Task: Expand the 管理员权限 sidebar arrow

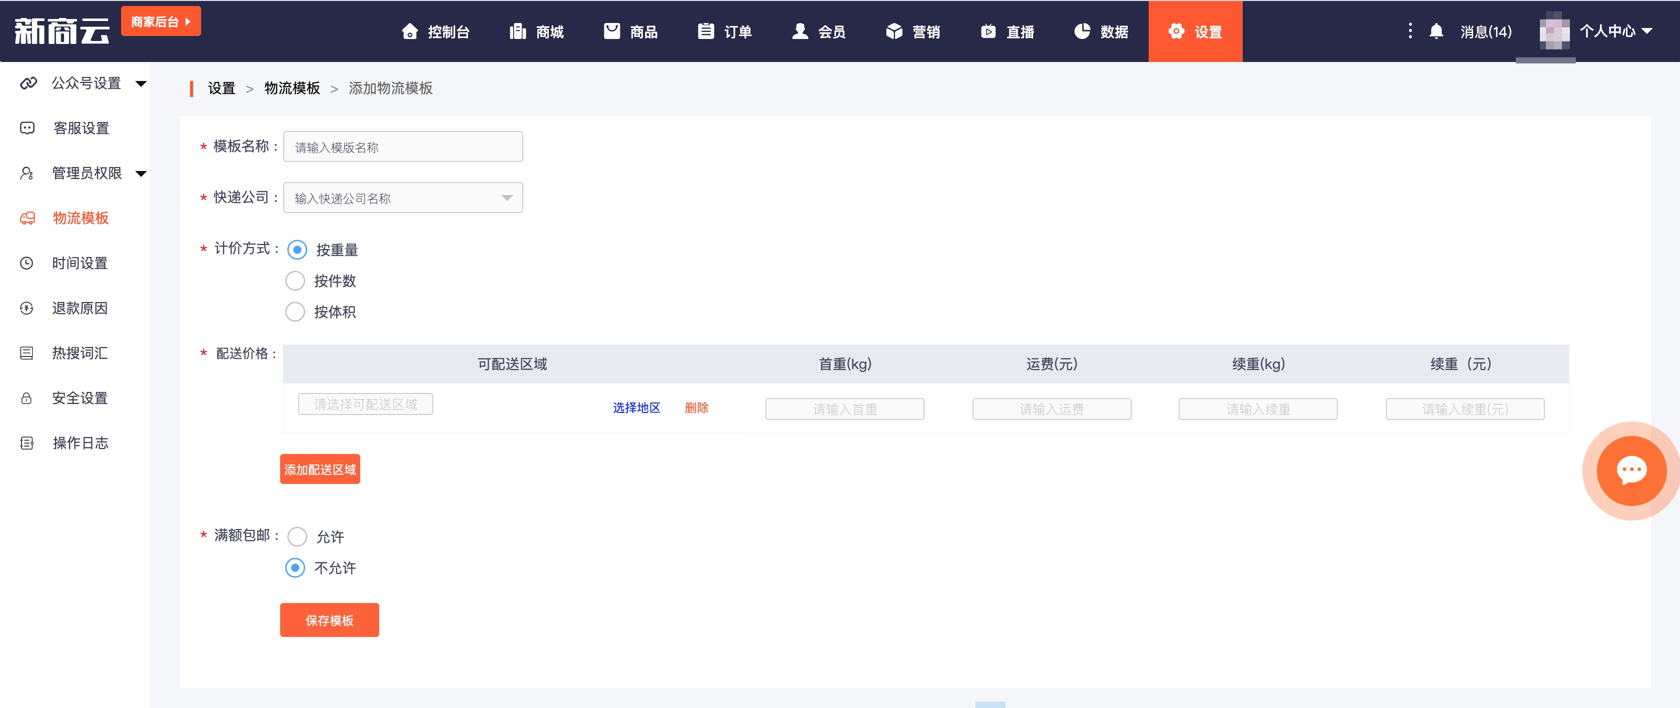Action: pyautogui.click(x=141, y=173)
